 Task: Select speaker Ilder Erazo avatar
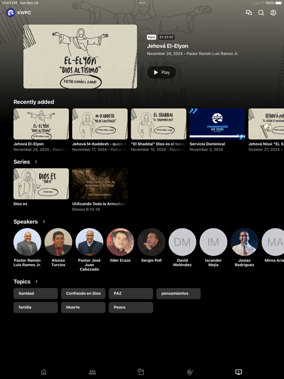(120, 242)
